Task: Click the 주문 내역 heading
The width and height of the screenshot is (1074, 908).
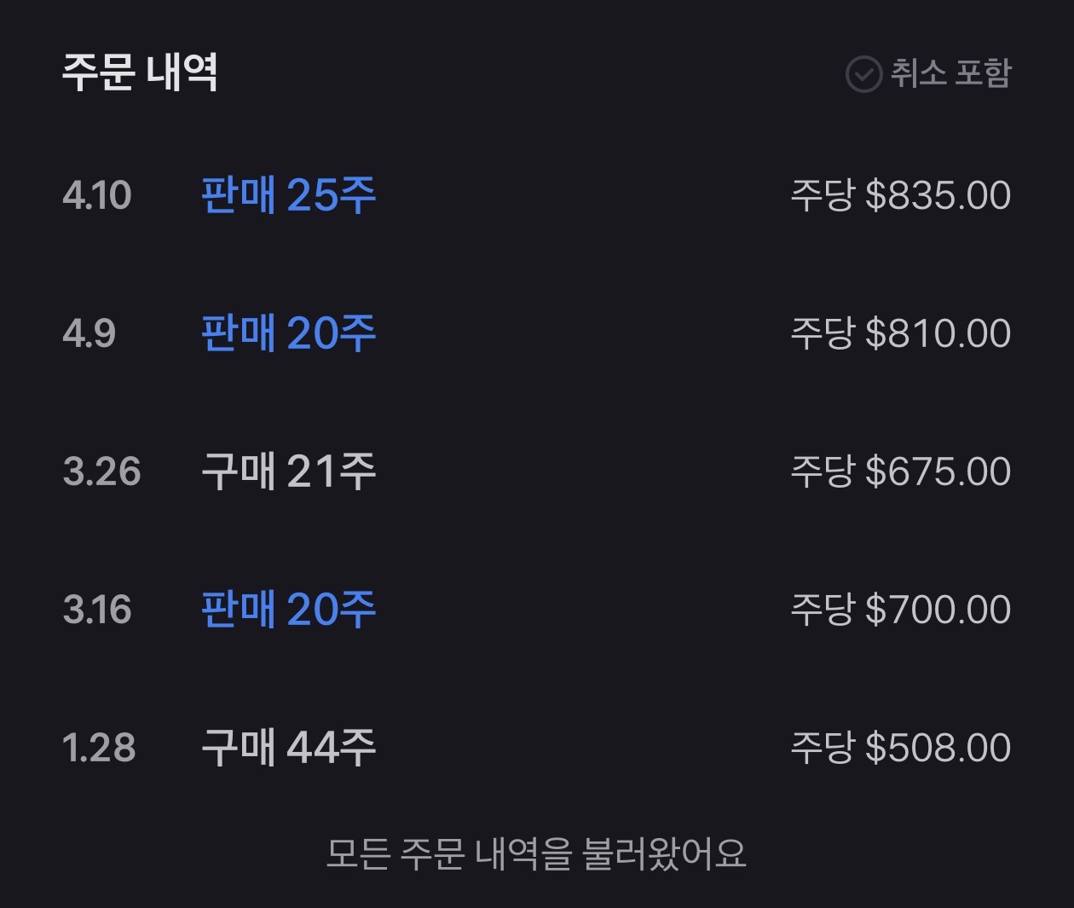Action: click(140, 72)
